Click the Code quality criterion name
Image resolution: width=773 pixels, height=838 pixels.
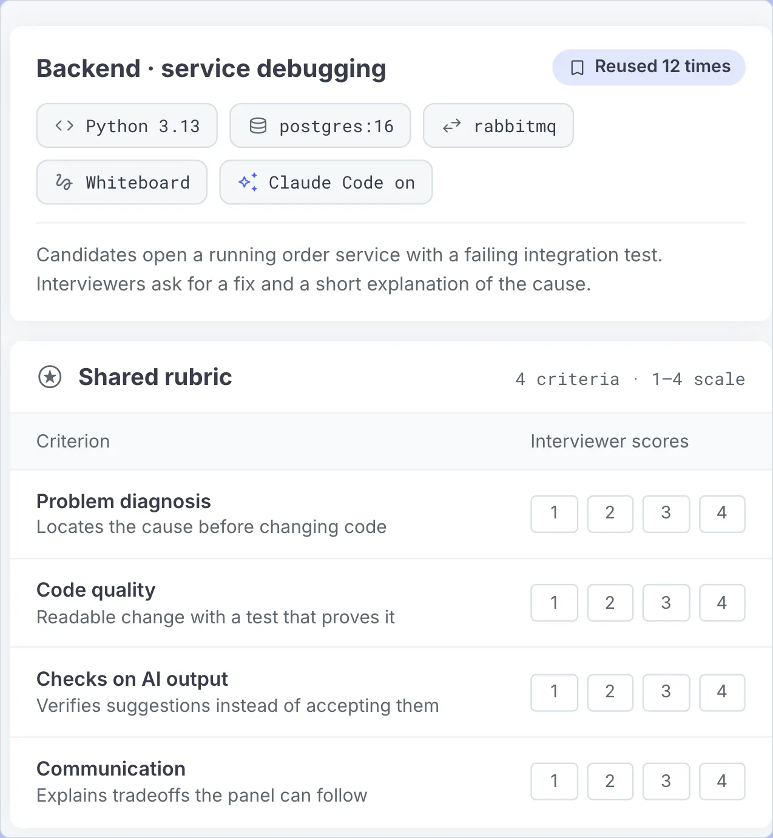[x=96, y=590]
